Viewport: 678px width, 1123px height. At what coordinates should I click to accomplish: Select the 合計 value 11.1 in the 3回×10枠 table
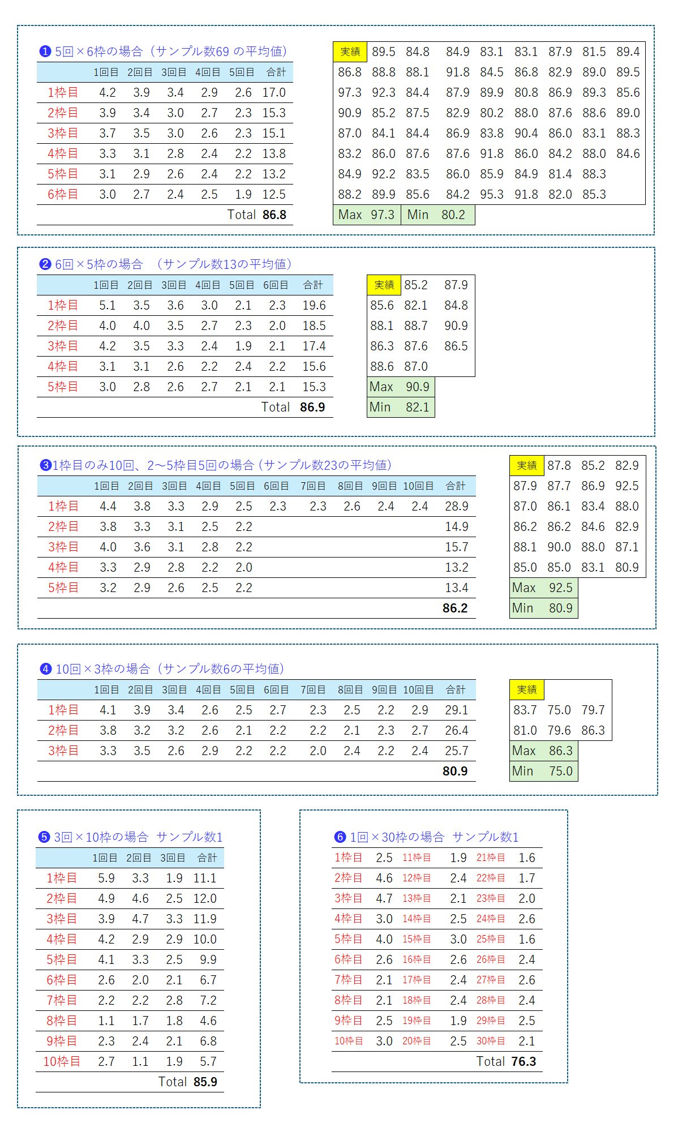coord(205,878)
